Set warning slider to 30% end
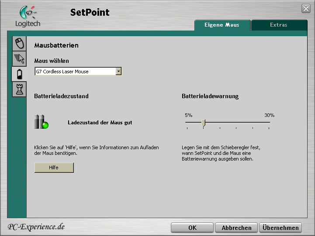315x236 pixels. point(269,122)
